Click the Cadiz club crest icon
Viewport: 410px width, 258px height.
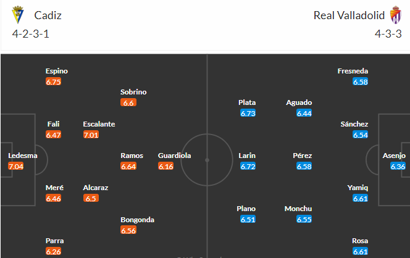coord(18,15)
